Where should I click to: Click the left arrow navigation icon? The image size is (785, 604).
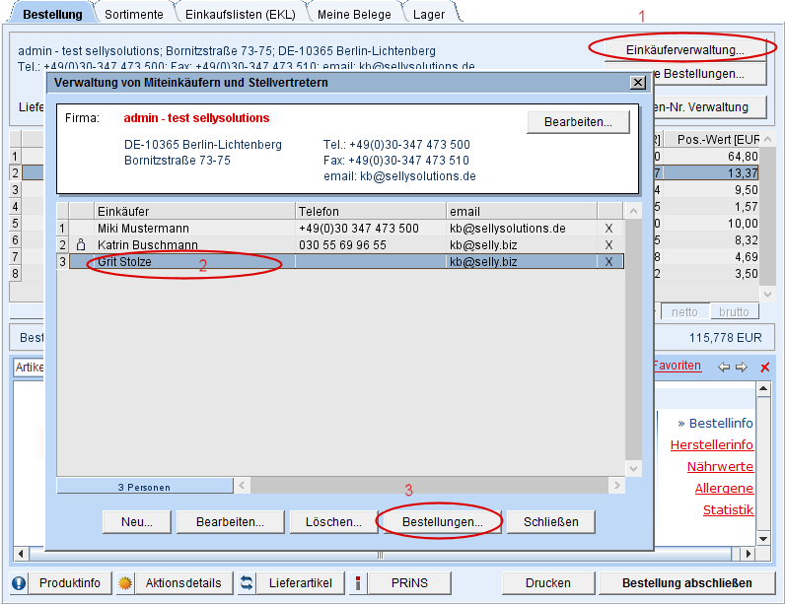(x=724, y=367)
